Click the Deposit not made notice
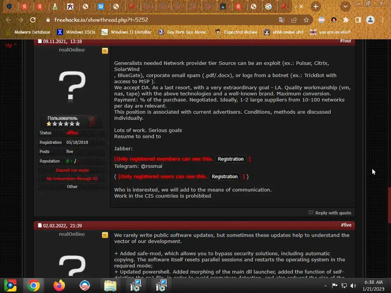The width and height of the screenshot is (391, 293). click(72, 170)
